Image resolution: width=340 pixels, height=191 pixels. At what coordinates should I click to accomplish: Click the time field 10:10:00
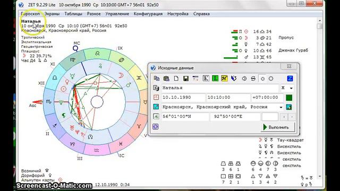[228, 97]
